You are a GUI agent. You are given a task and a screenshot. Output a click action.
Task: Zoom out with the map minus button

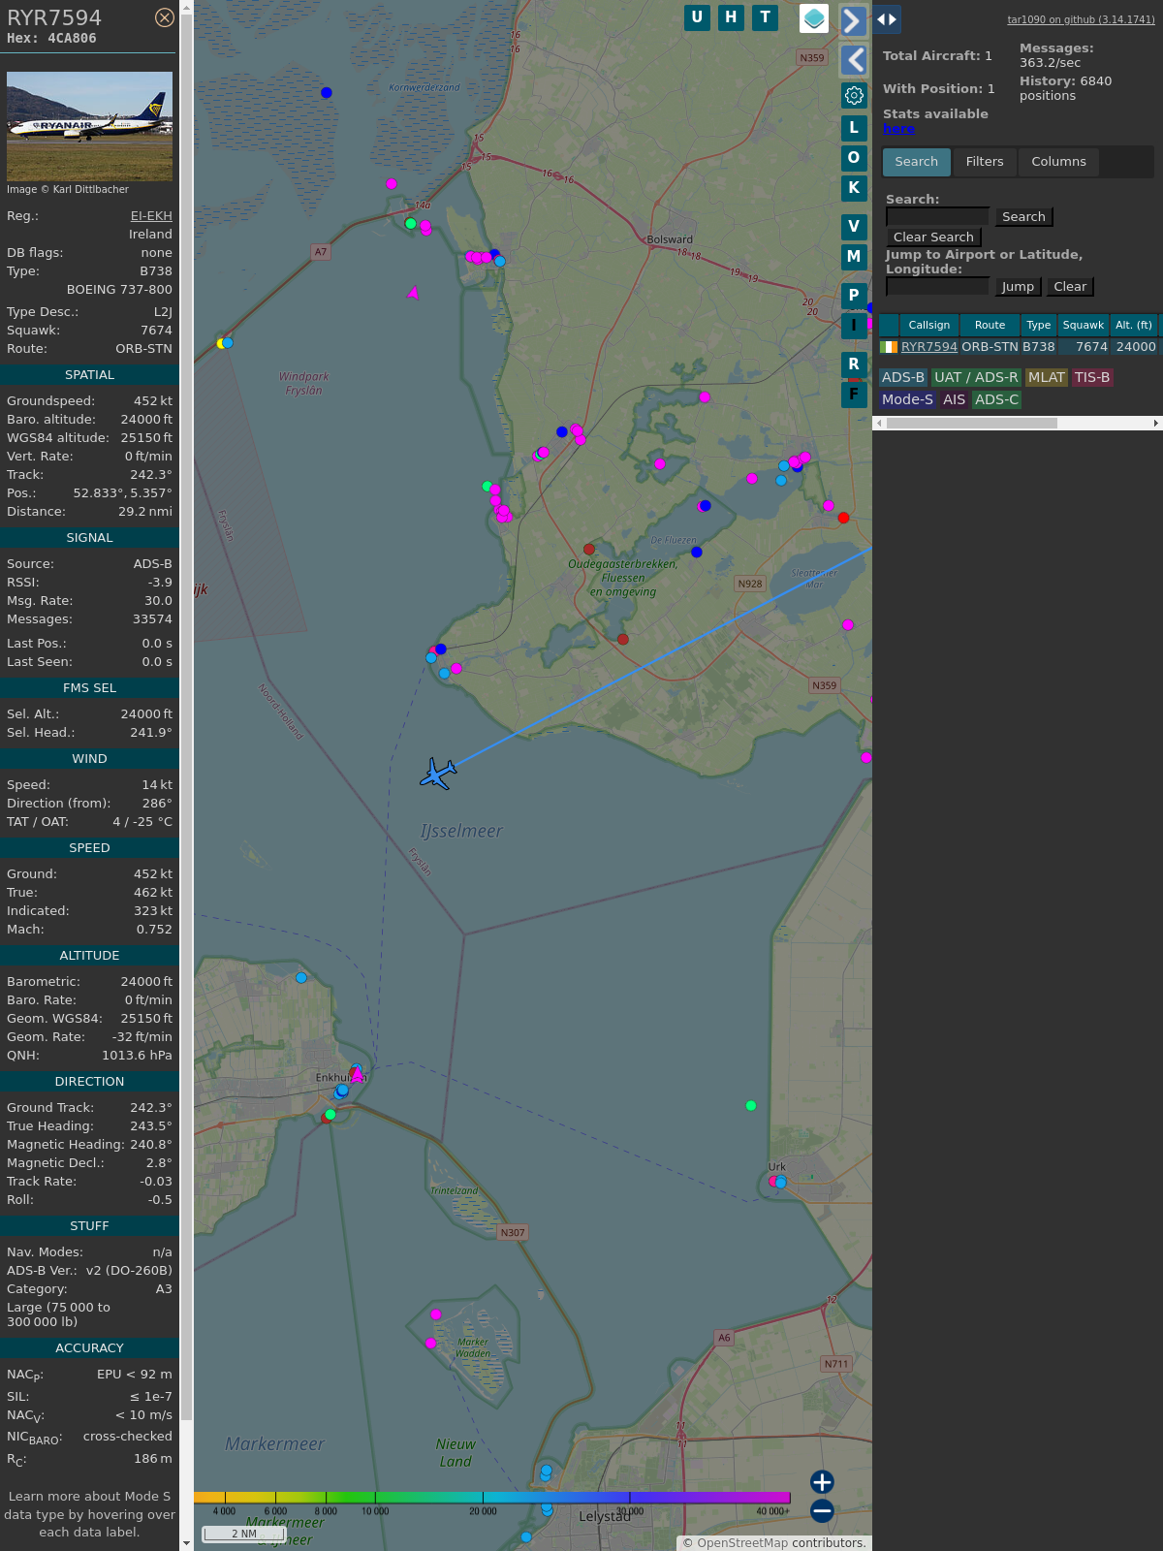click(822, 1511)
